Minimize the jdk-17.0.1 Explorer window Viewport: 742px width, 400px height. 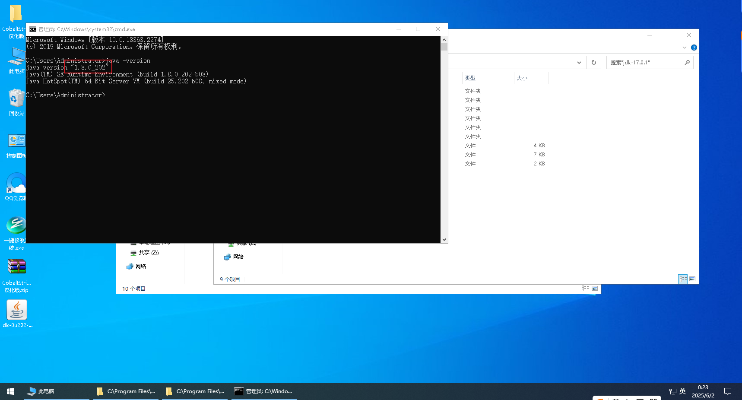[650, 35]
